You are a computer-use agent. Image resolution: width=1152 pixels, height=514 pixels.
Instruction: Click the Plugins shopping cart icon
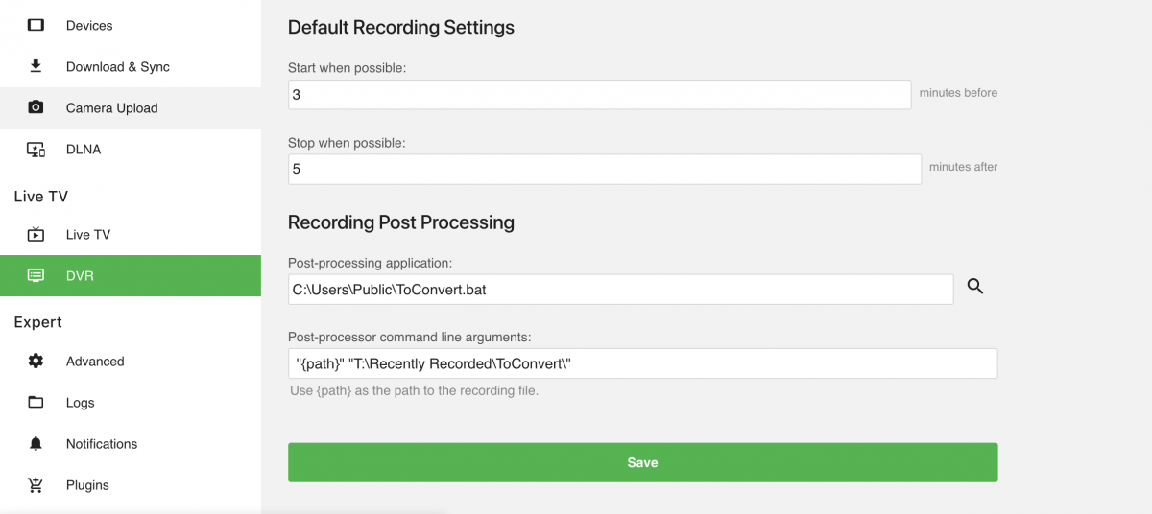(x=36, y=484)
